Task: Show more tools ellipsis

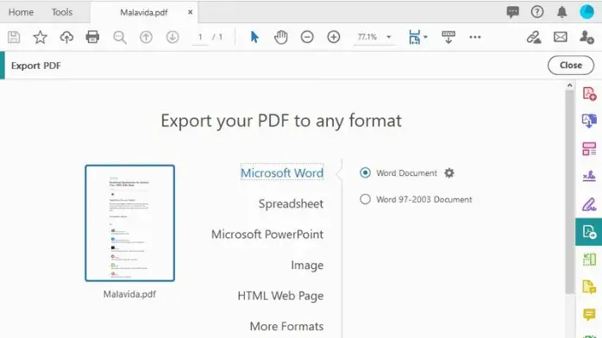Action: coord(475,37)
